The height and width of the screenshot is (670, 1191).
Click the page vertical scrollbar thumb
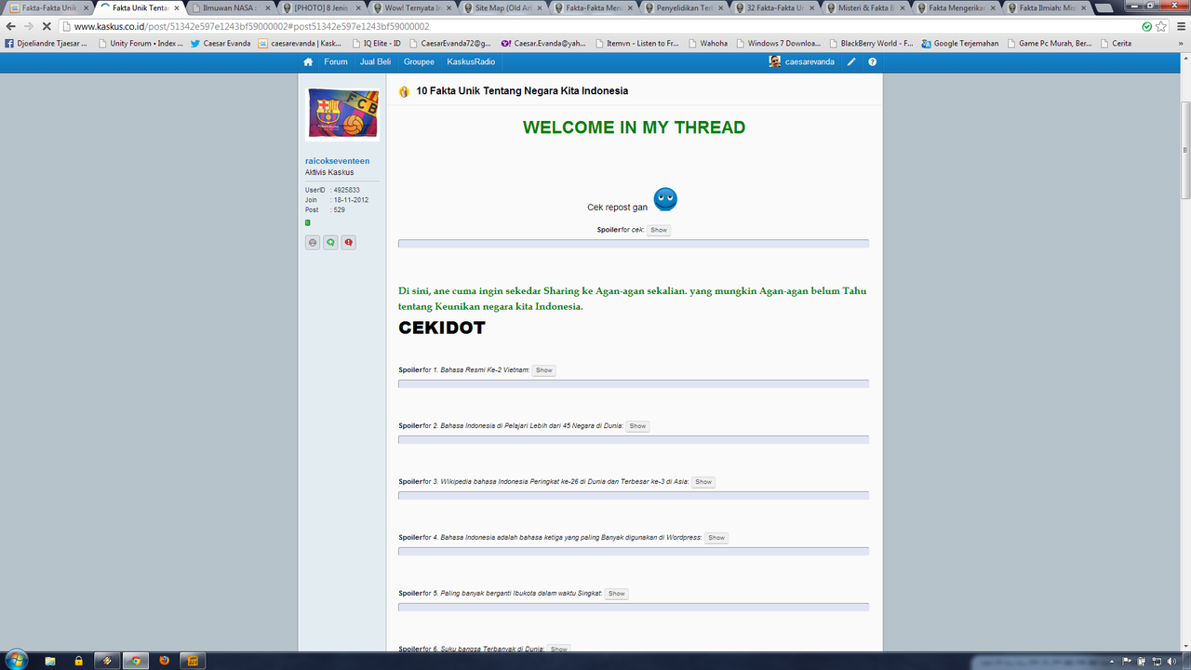point(1184,149)
